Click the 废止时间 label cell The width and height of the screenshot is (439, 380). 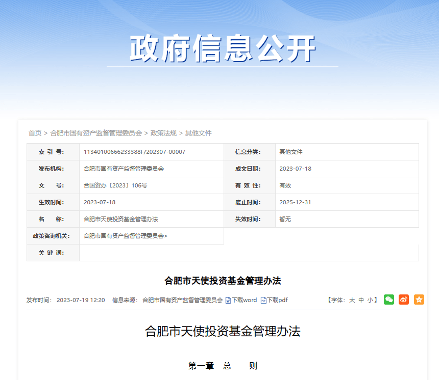(x=250, y=202)
